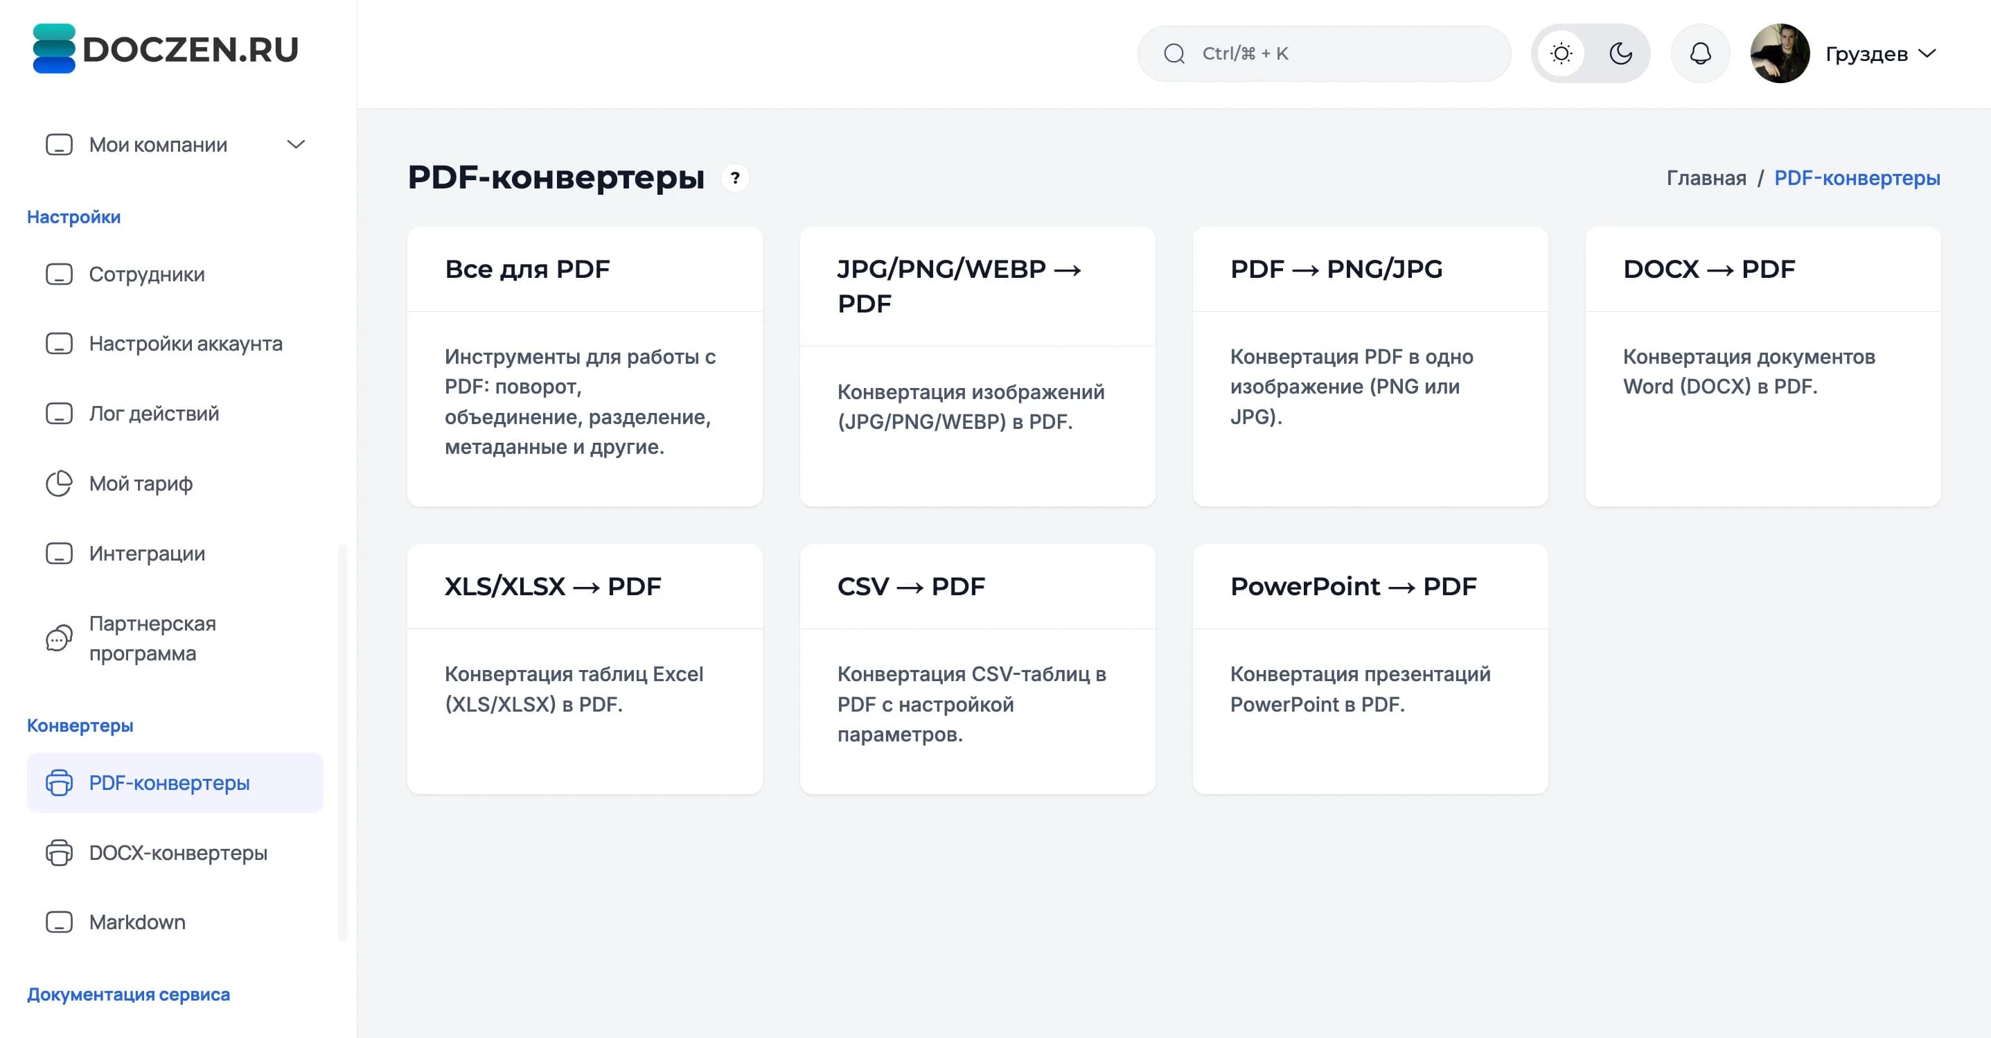Open Настройки аккаунта menu item
Image resolution: width=1991 pixels, height=1038 pixels.
click(x=175, y=343)
